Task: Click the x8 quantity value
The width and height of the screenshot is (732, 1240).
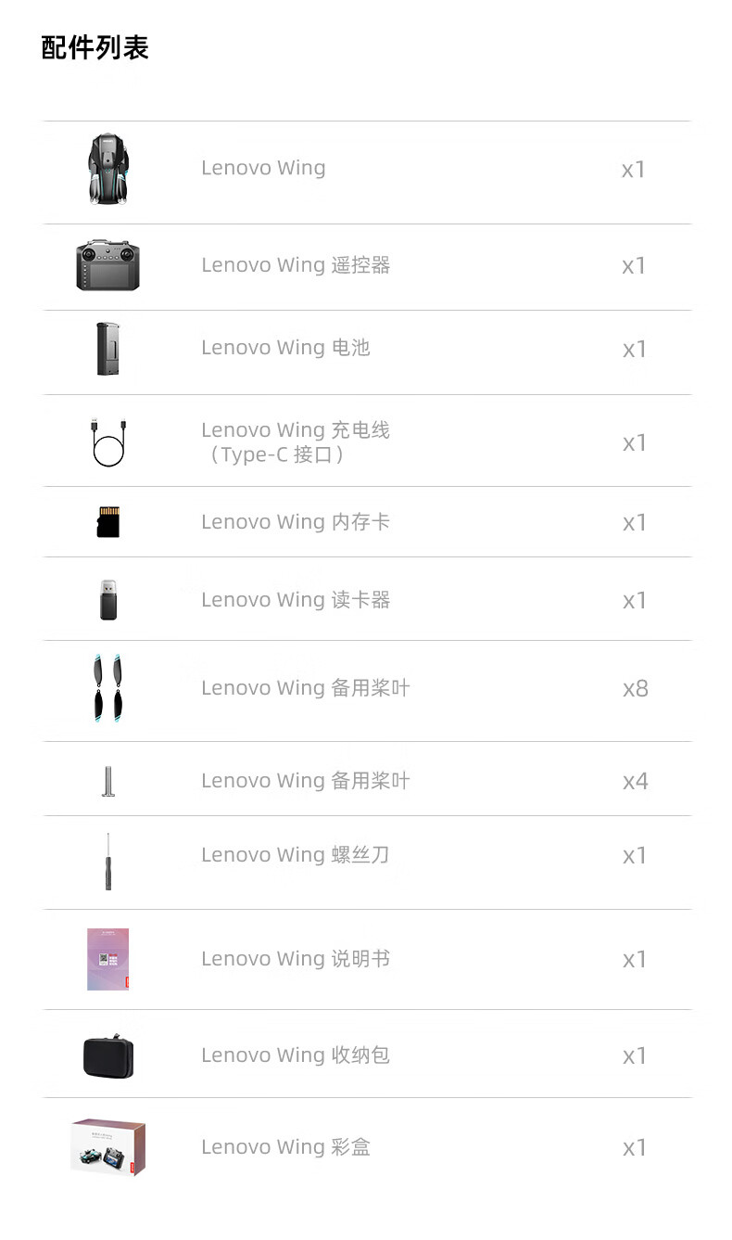Action: point(635,689)
